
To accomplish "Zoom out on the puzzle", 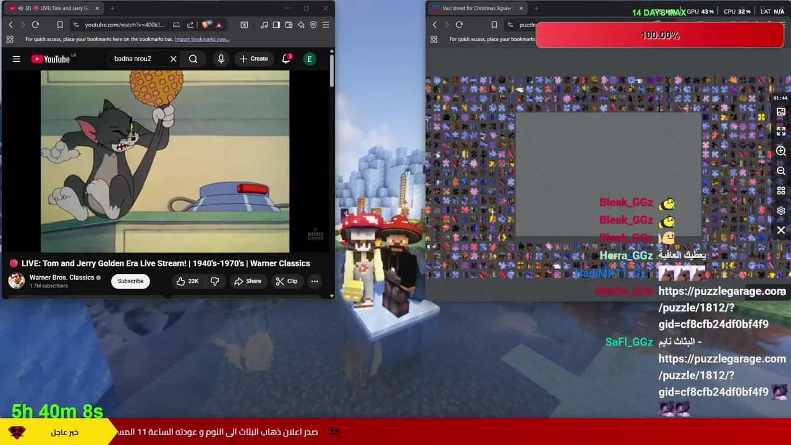I will (781, 171).
